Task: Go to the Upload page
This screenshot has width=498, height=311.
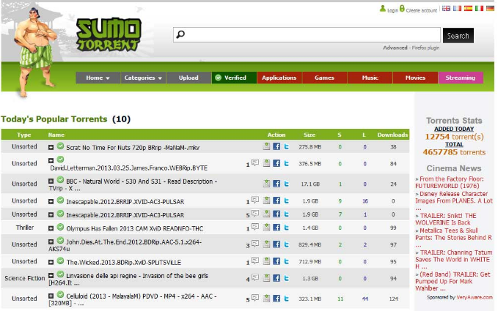Action: tap(188, 78)
